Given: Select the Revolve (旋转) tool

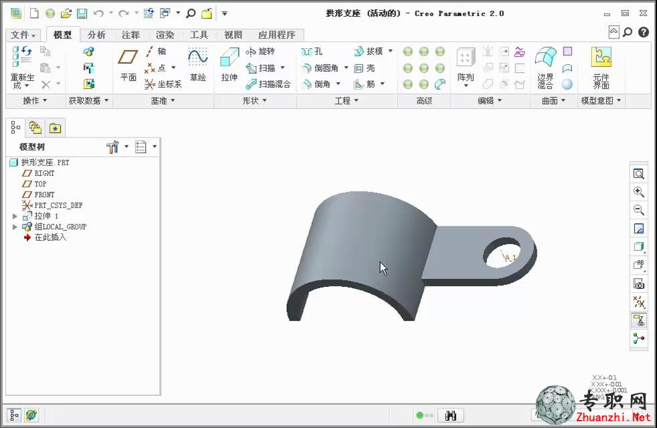Looking at the screenshot, I should [x=260, y=51].
